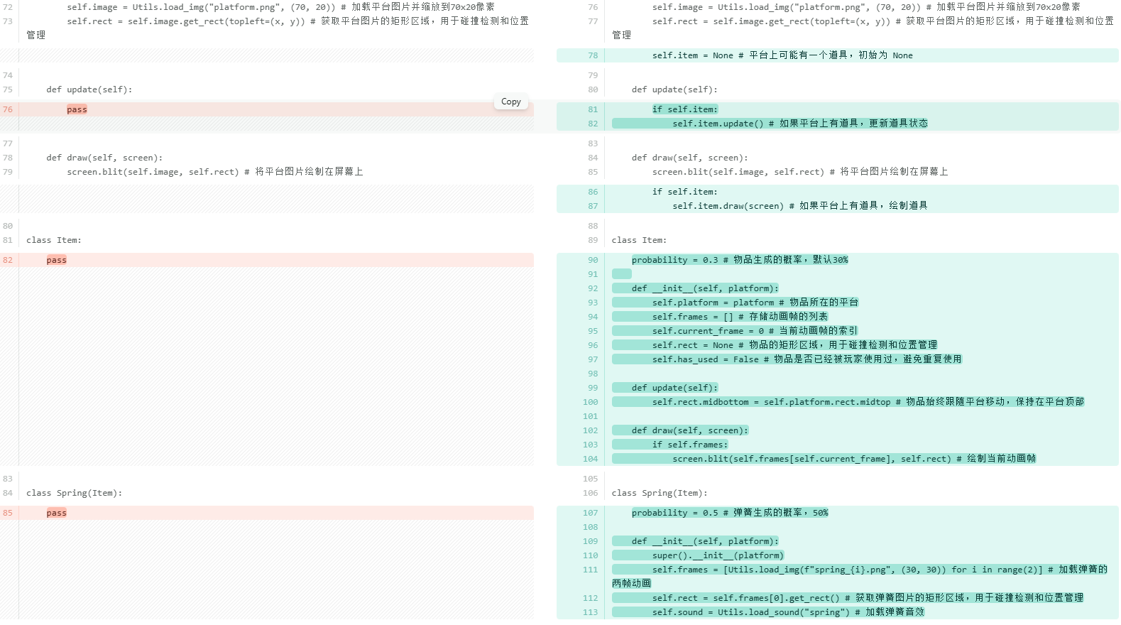Click removed 'pass' under class Item on left
The image size is (1121, 625).
tap(56, 260)
